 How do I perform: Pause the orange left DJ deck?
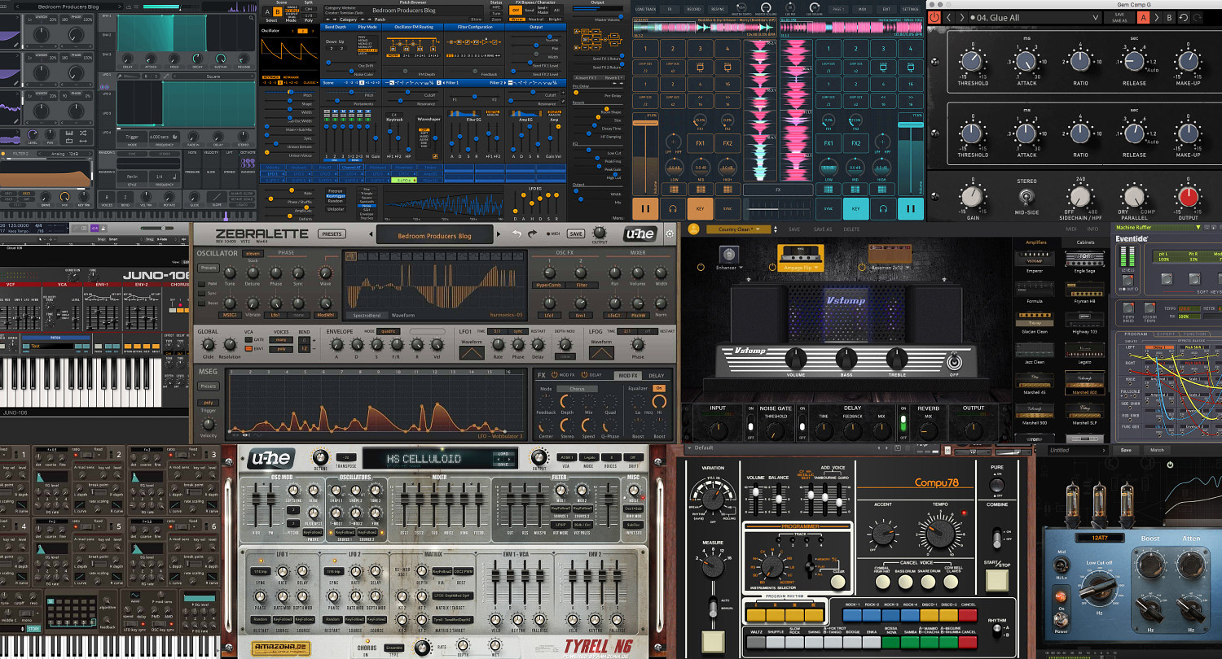tap(646, 208)
